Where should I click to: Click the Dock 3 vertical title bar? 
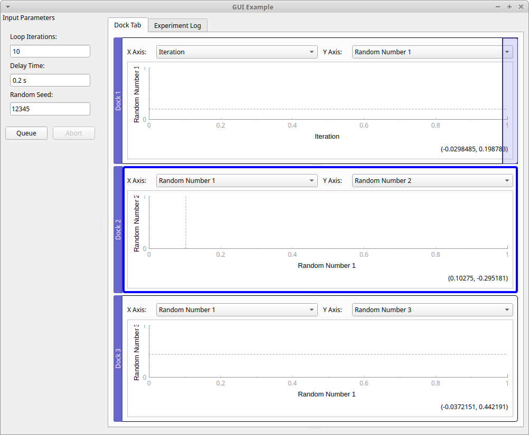coord(118,359)
